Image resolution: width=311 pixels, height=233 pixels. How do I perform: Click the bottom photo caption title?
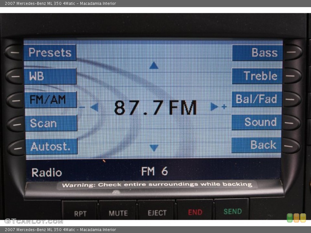pyautogui.click(x=60, y=230)
